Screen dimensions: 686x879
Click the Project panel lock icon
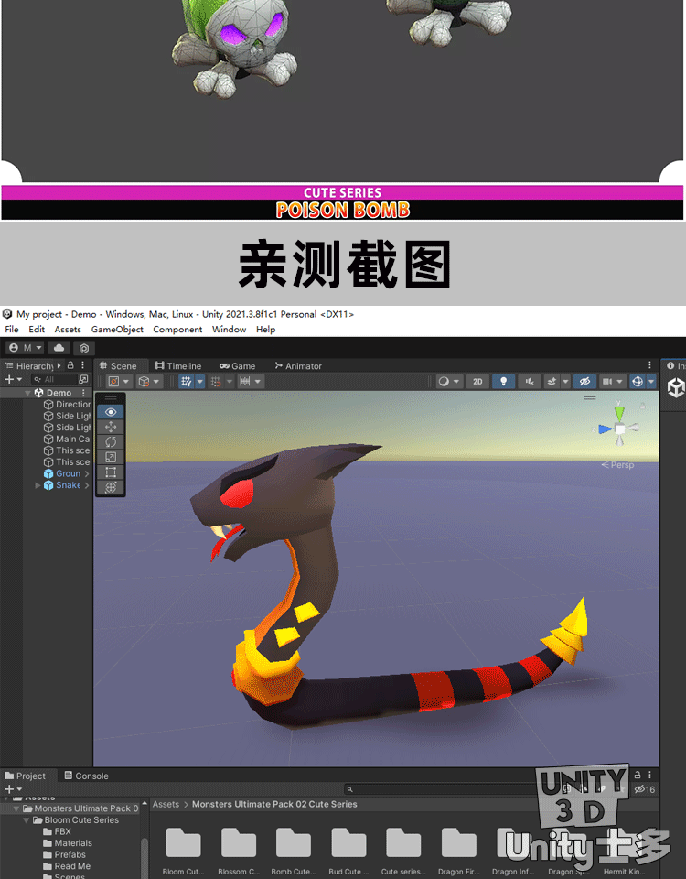pos(638,775)
